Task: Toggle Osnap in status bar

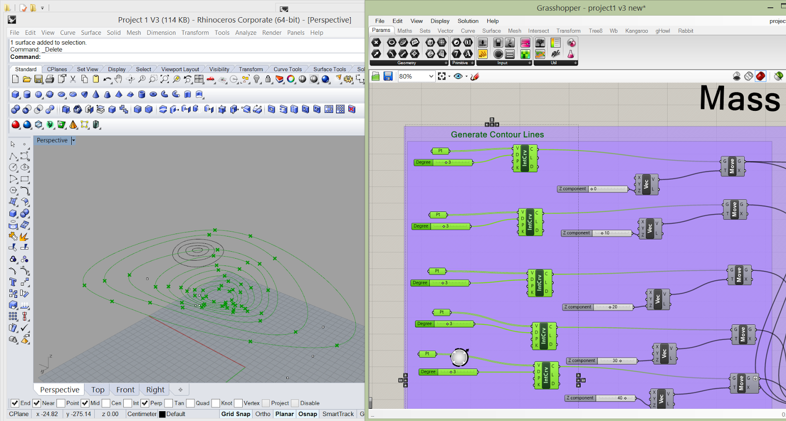Action: point(308,414)
